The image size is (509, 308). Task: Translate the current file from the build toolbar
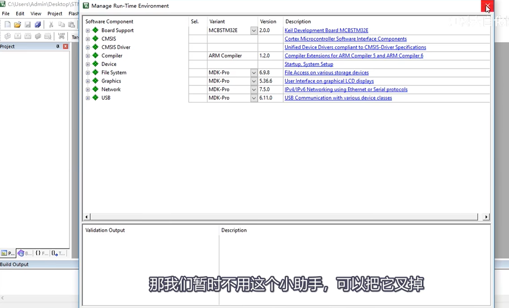point(7,36)
